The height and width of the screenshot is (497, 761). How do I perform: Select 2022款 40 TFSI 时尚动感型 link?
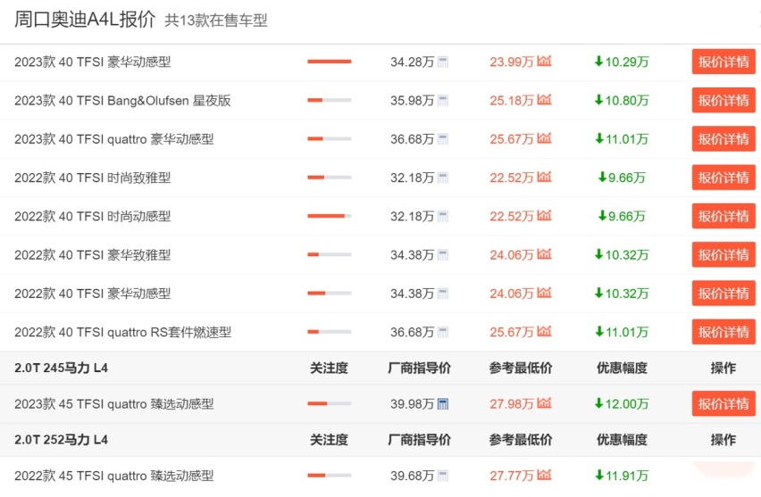click(x=92, y=216)
